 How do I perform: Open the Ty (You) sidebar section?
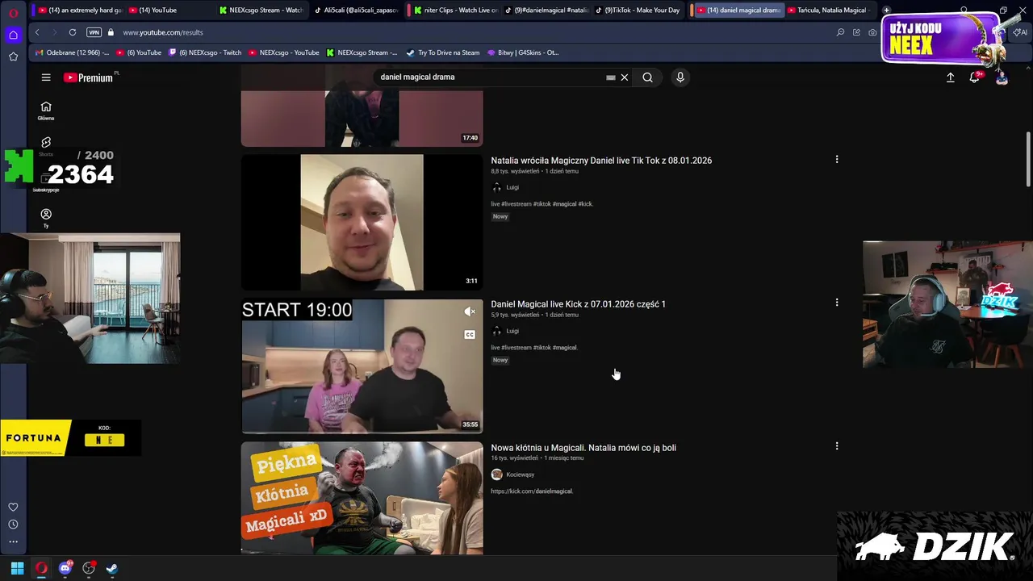(46, 218)
